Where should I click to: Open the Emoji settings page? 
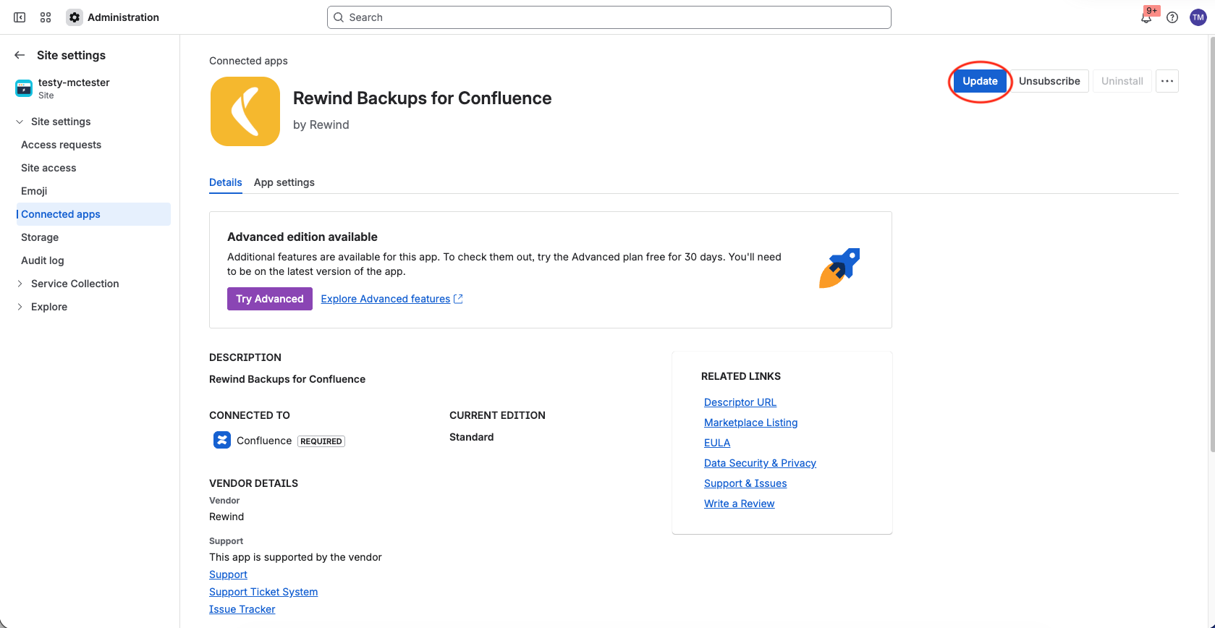pos(34,191)
